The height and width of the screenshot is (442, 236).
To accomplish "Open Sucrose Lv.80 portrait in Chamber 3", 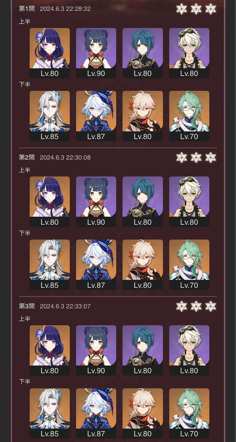I will pyautogui.click(x=189, y=350).
